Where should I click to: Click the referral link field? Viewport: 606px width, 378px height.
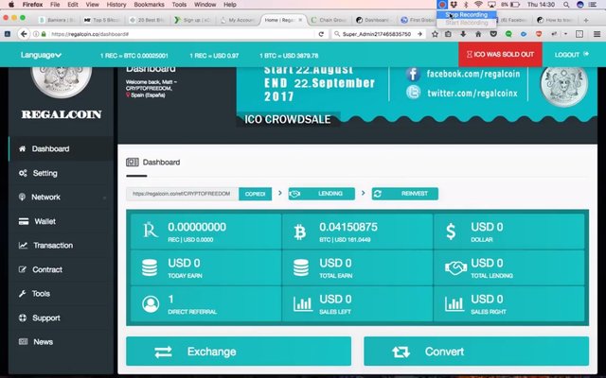pyautogui.click(x=183, y=194)
